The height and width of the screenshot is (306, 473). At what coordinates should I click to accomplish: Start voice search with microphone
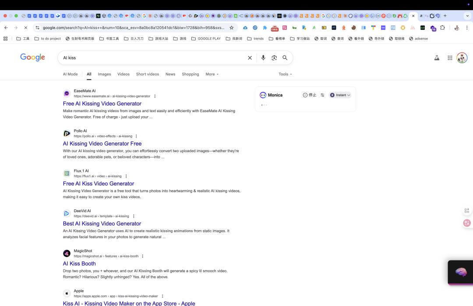(263, 58)
